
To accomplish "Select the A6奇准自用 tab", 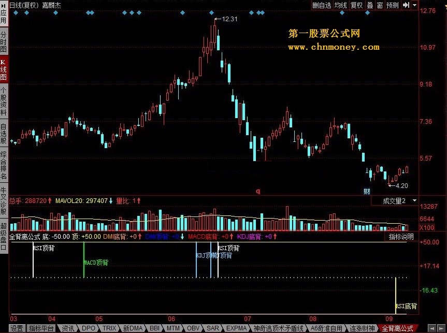I will [326, 328].
